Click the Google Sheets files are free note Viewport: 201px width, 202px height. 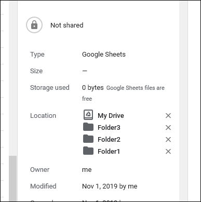(x=123, y=93)
